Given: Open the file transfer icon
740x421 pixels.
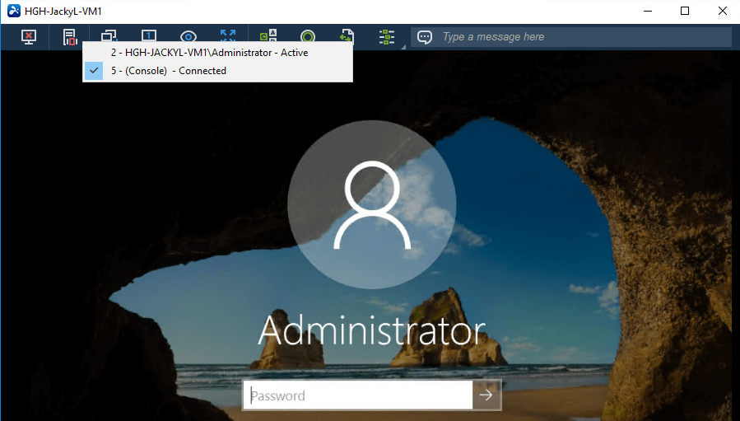Looking at the screenshot, I should [x=347, y=37].
